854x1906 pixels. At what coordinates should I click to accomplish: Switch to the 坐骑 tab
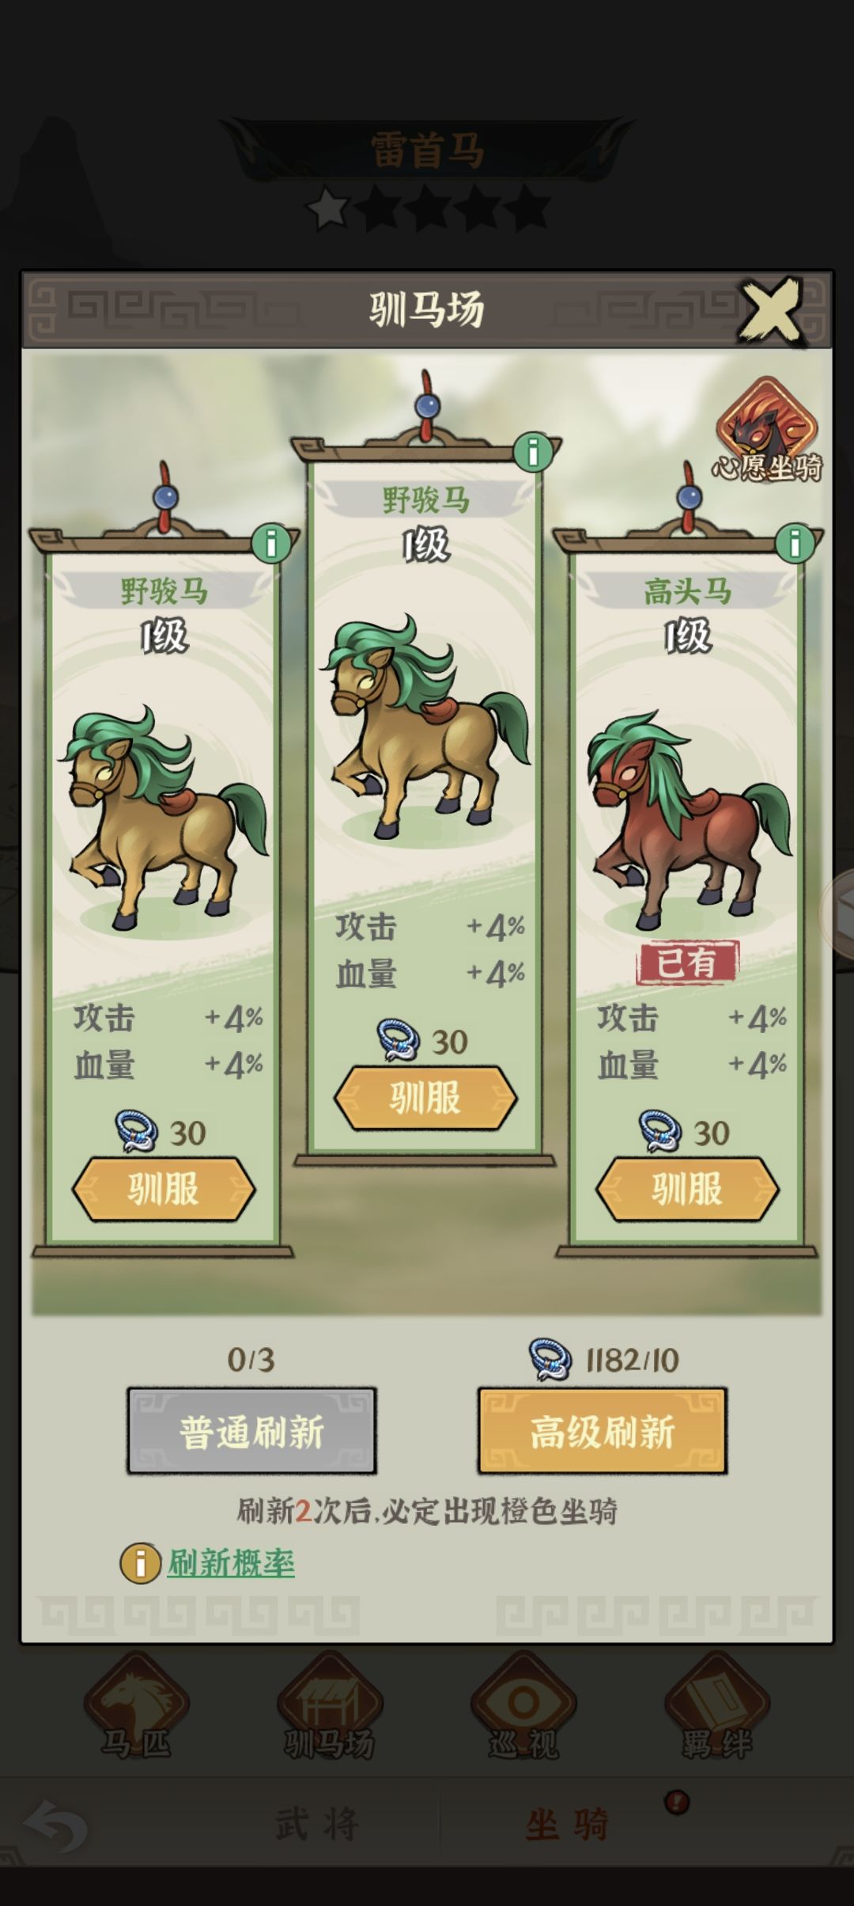[x=568, y=1824]
